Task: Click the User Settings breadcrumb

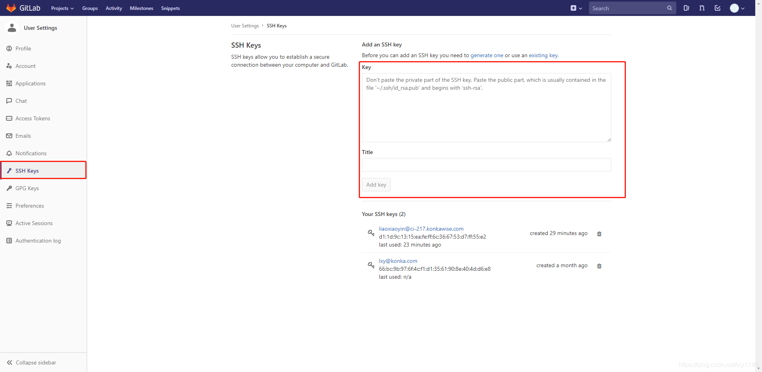Action: [245, 26]
